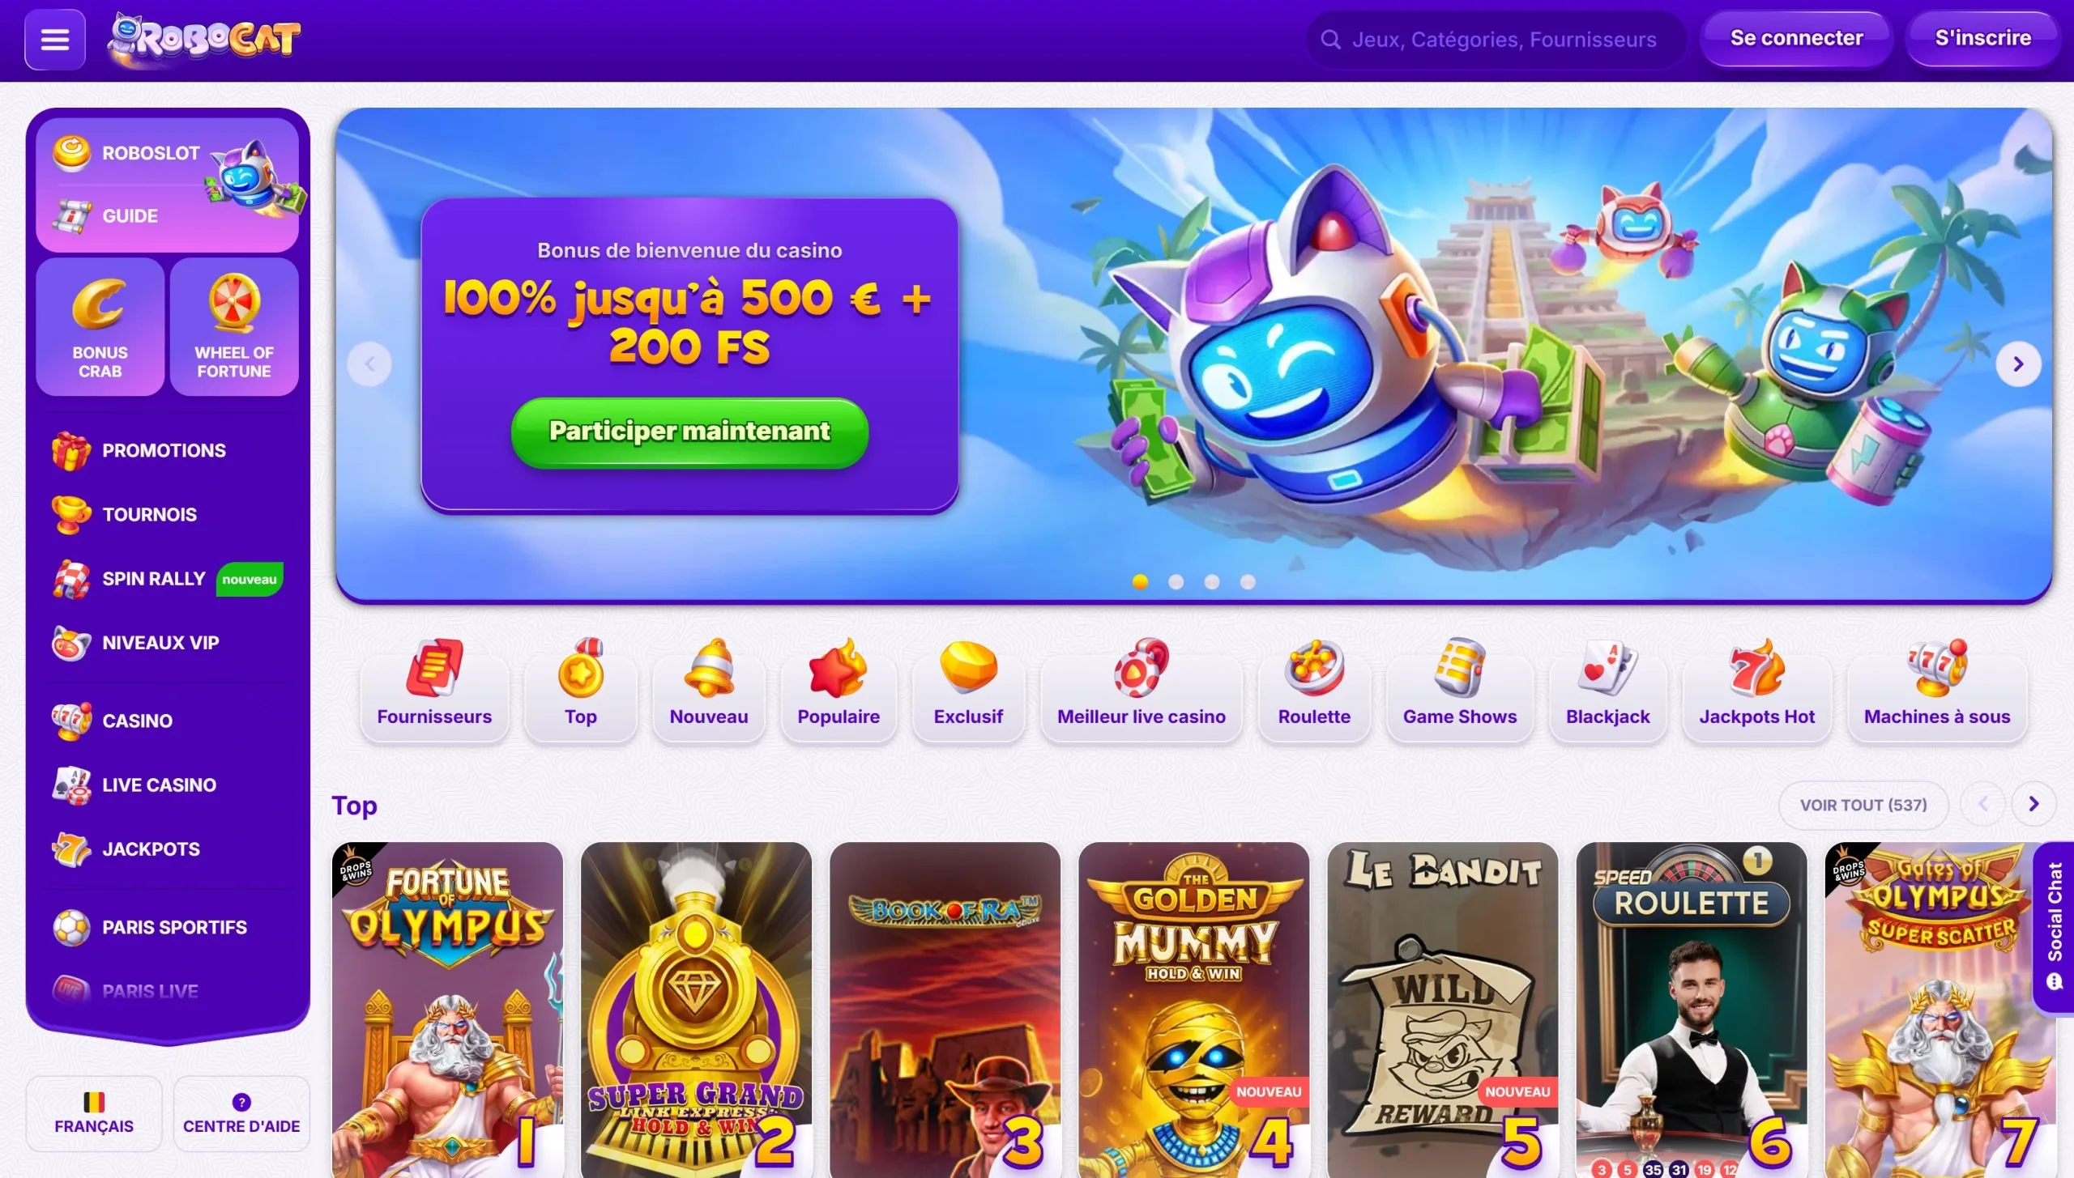
Task: Focus the games search field
Action: point(1496,39)
